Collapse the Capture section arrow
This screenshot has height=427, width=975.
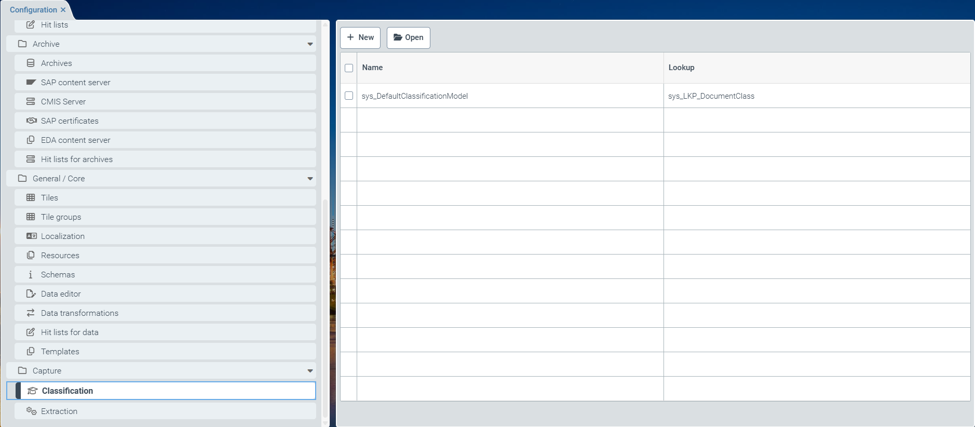click(x=310, y=371)
